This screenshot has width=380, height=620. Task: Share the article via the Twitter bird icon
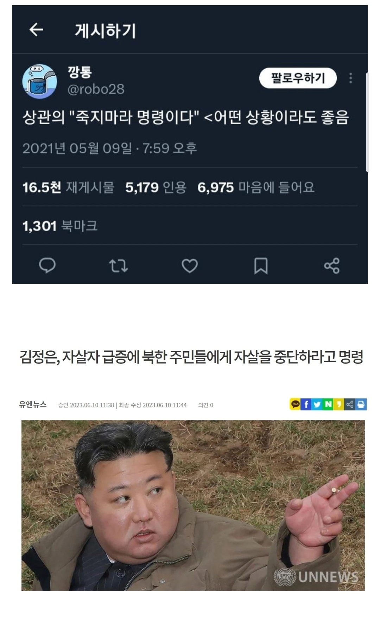tap(317, 404)
